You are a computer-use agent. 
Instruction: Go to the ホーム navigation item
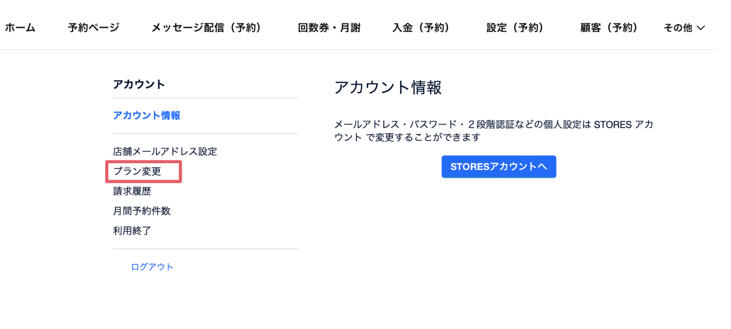[20, 28]
